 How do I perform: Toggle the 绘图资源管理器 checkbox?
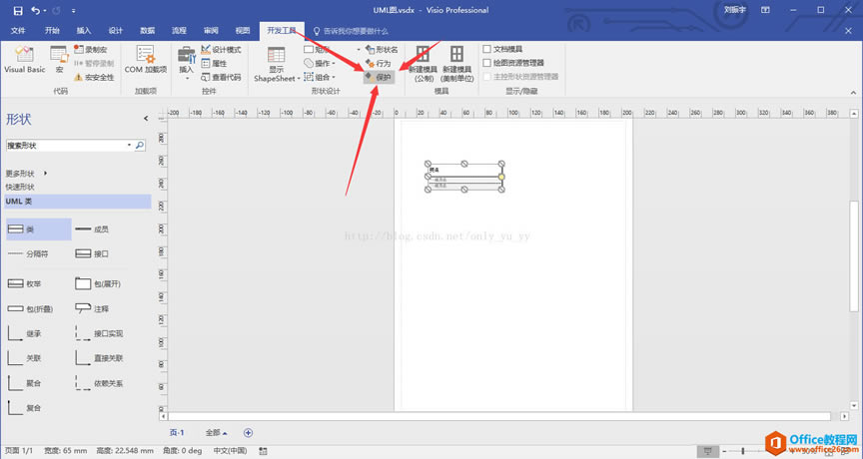pos(486,62)
